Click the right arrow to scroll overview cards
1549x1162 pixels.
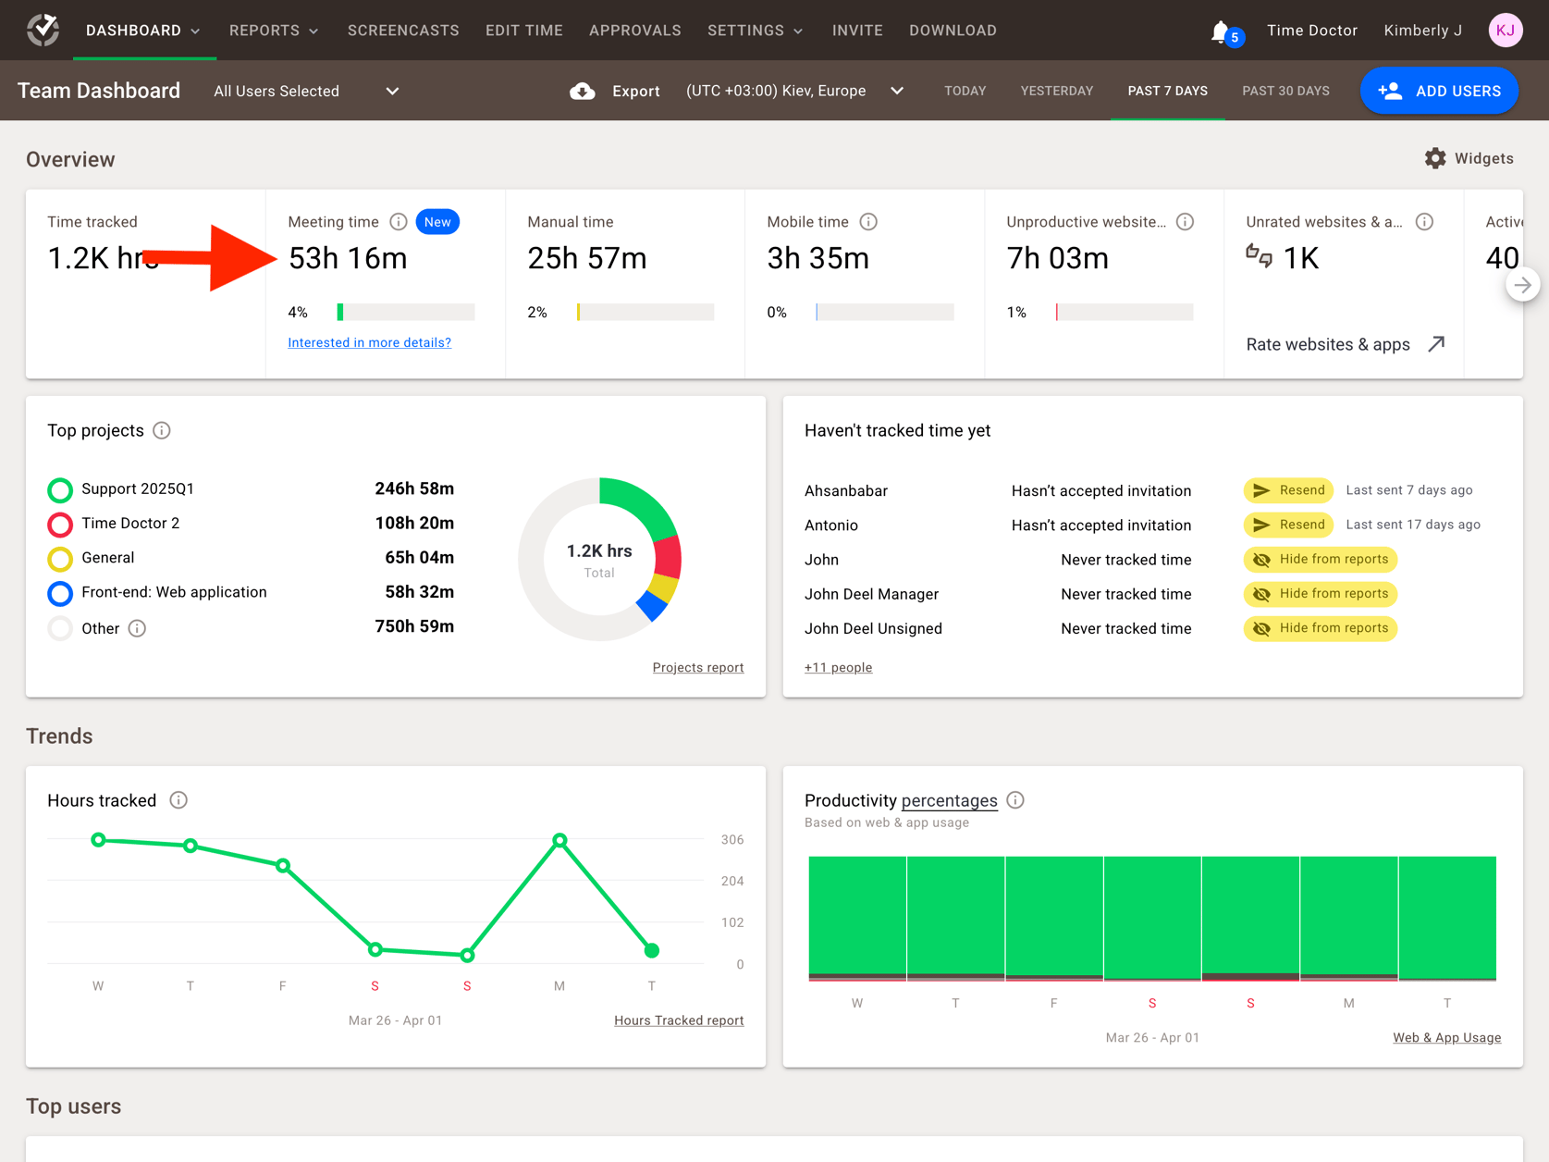click(1521, 285)
